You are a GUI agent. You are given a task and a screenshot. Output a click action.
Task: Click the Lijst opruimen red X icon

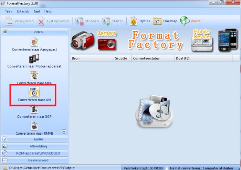41,21
